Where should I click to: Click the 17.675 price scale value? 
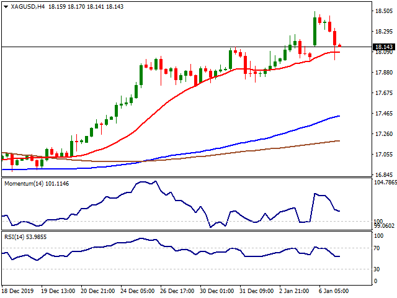pos(384,93)
